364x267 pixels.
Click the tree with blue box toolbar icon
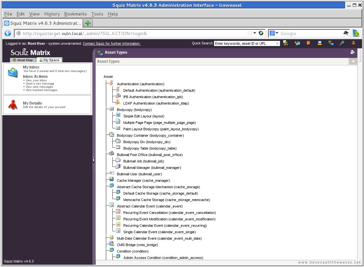(x=331, y=43)
